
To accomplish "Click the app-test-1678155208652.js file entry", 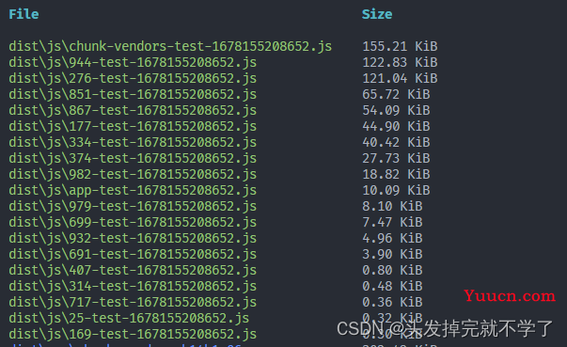I will click(133, 191).
